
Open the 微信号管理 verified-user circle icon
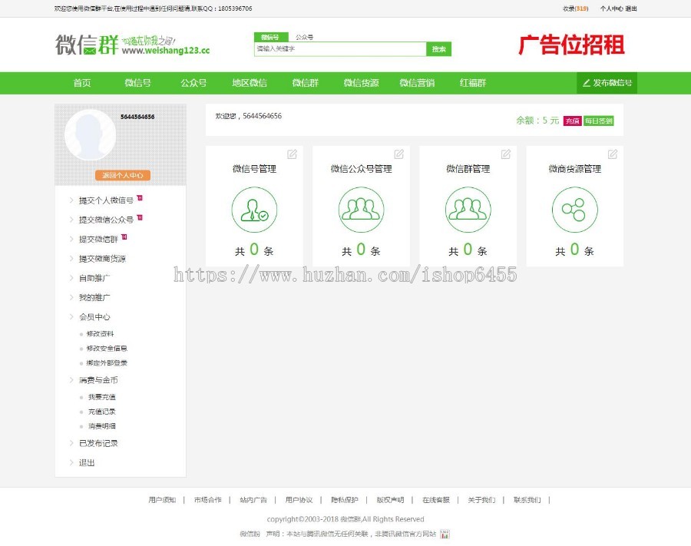coord(254,210)
